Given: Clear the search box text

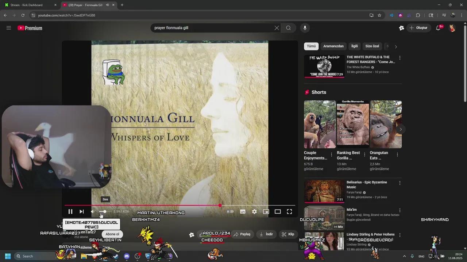Looking at the screenshot, I should (277, 28).
